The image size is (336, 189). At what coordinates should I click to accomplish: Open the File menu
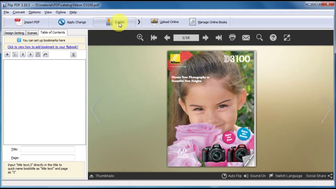(x=6, y=12)
